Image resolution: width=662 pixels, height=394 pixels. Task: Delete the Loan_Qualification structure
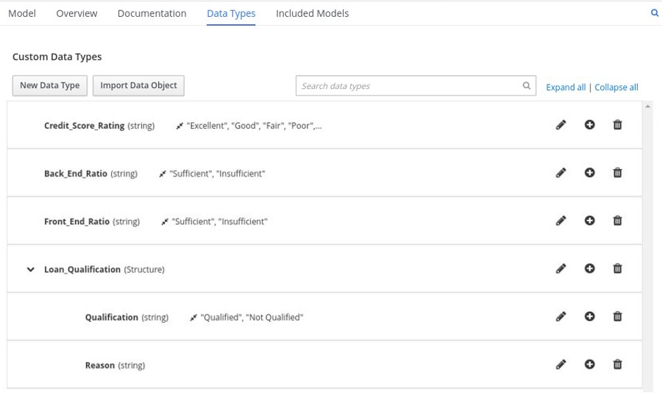click(x=617, y=269)
